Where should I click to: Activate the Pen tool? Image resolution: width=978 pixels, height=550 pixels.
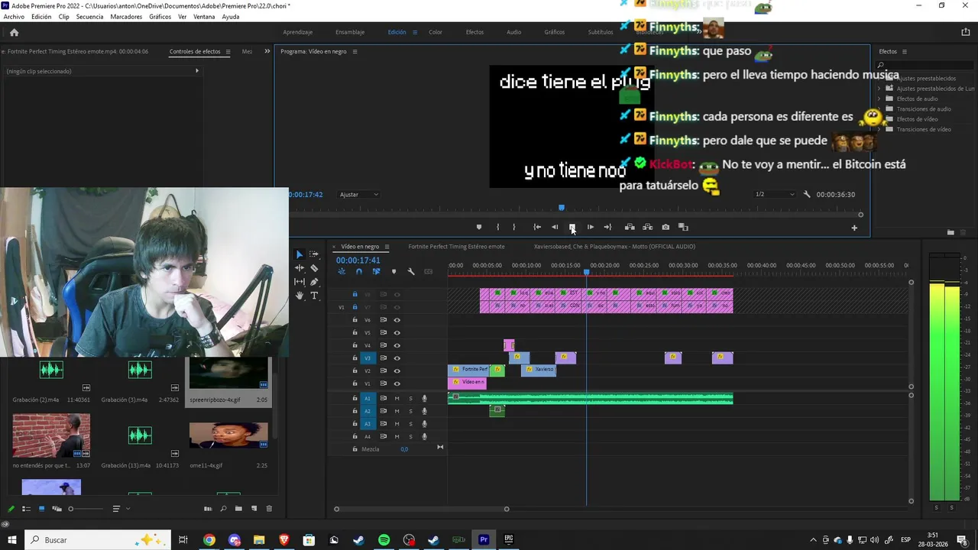(314, 282)
